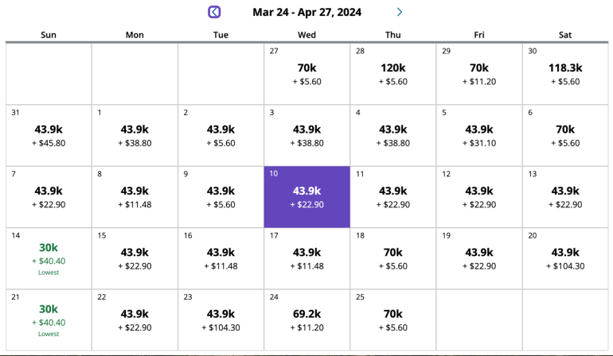The height and width of the screenshot is (356, 613).
Task: Go to previous month using left arrow icon
Action: (214, 12)
